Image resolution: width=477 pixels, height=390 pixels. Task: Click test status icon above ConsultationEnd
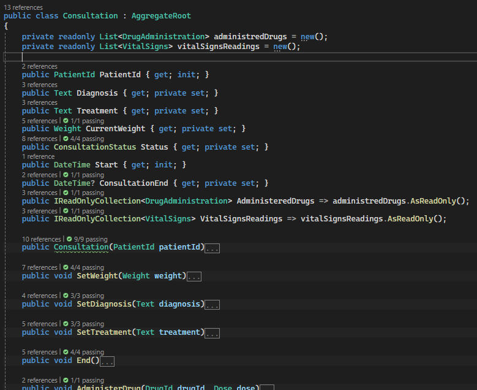coord(66,175)
